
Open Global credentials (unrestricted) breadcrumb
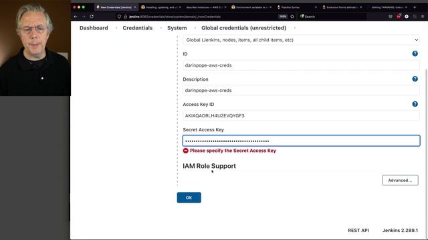coord(243,28)
